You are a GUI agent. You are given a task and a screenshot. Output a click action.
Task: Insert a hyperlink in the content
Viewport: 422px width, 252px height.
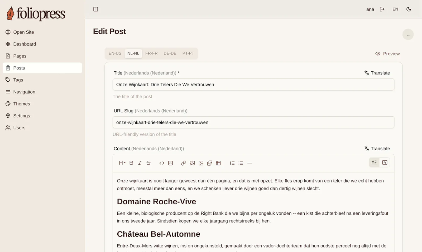(184, 163)
